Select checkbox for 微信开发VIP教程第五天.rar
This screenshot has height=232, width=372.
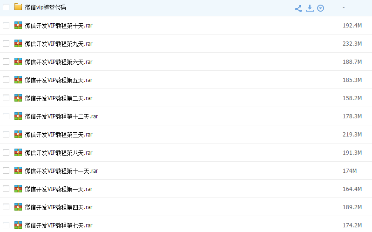tap(6, 80)
